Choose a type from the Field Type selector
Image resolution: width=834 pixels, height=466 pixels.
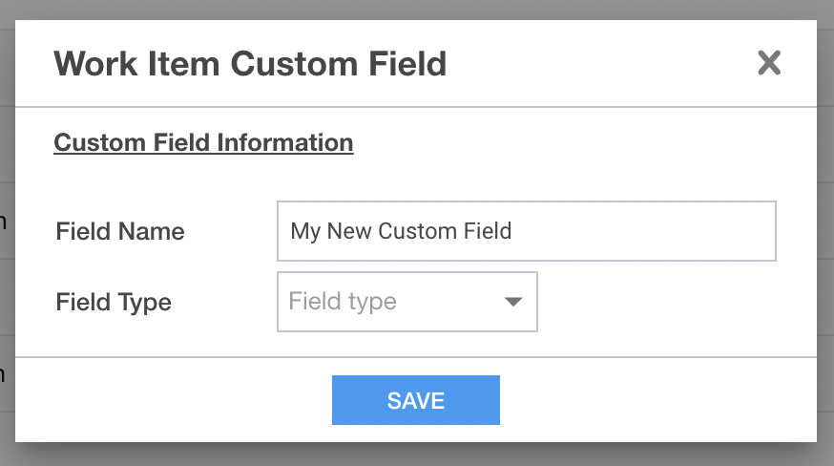click(x=407, y=302)
